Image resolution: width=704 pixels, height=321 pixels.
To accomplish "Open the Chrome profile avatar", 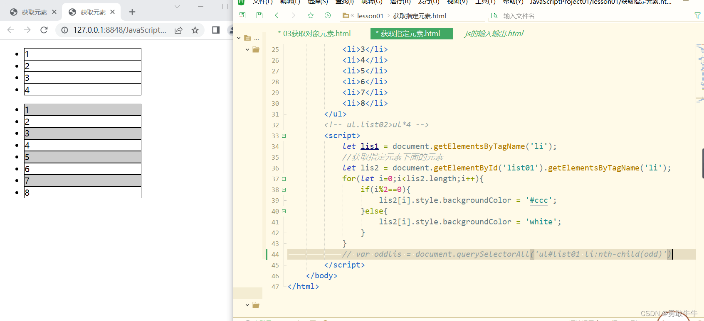I will click(230, 30).
